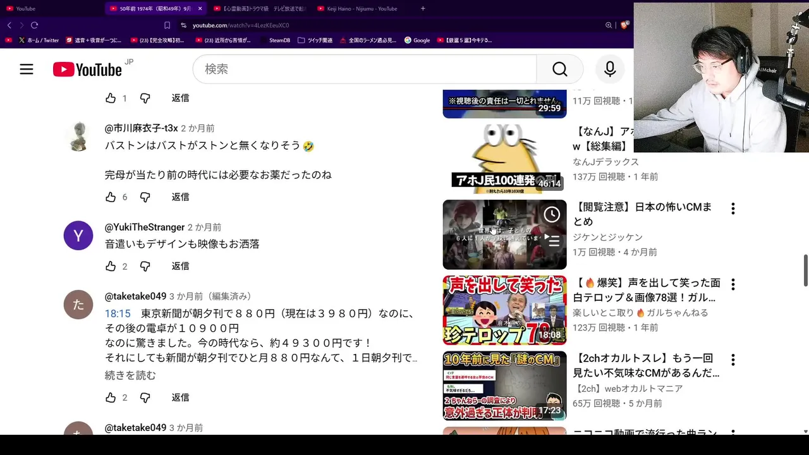Like 市川麻衣子's comment
809x455 pixels.
coord(111,197)
